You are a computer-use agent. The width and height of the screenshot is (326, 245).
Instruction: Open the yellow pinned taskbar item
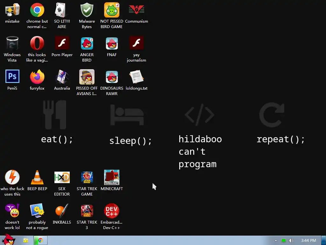pos(25,241)
